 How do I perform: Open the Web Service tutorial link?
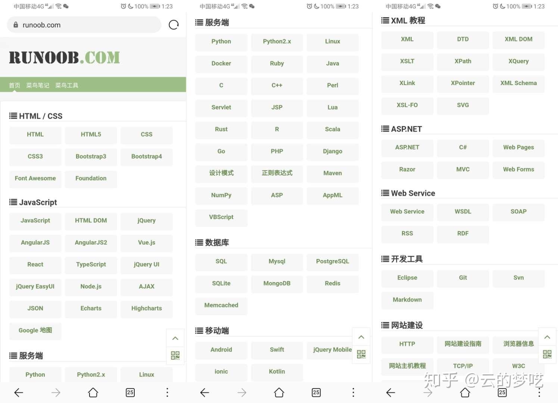coord(407,212)
